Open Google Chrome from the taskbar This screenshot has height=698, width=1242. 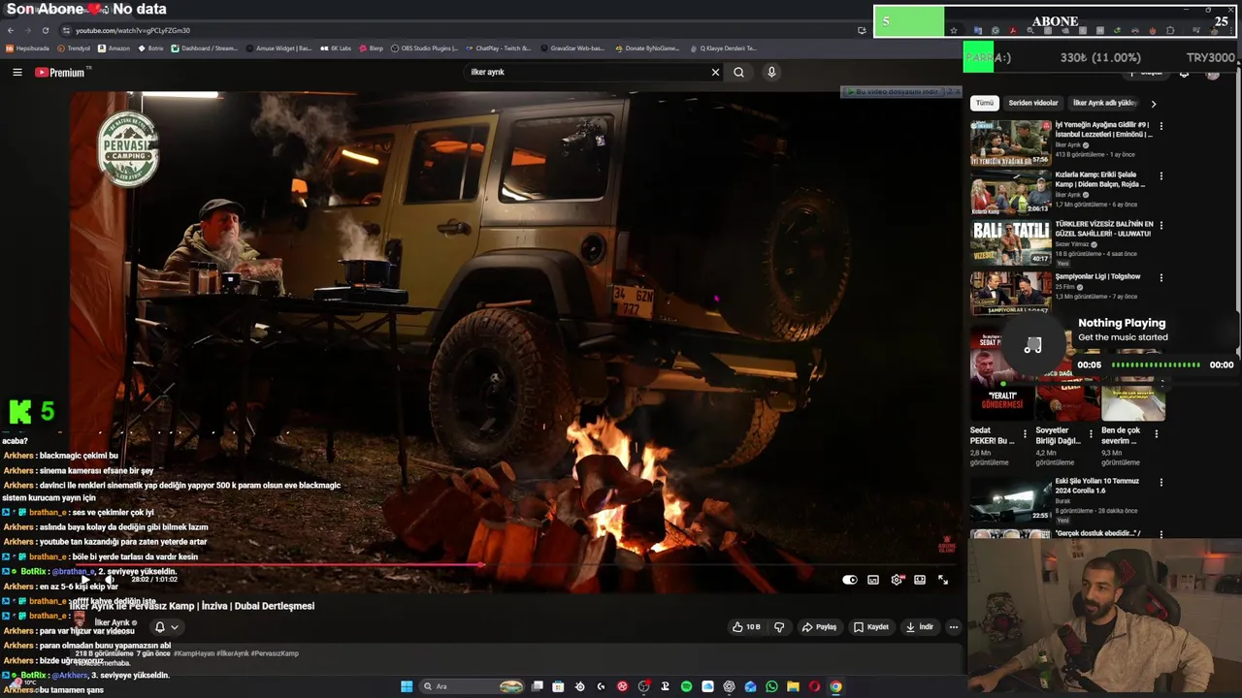[835, 686]
